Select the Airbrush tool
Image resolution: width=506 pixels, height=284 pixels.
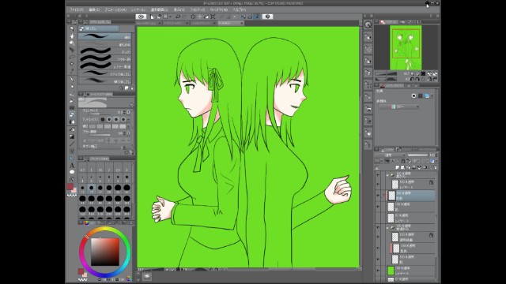(72, 100)
